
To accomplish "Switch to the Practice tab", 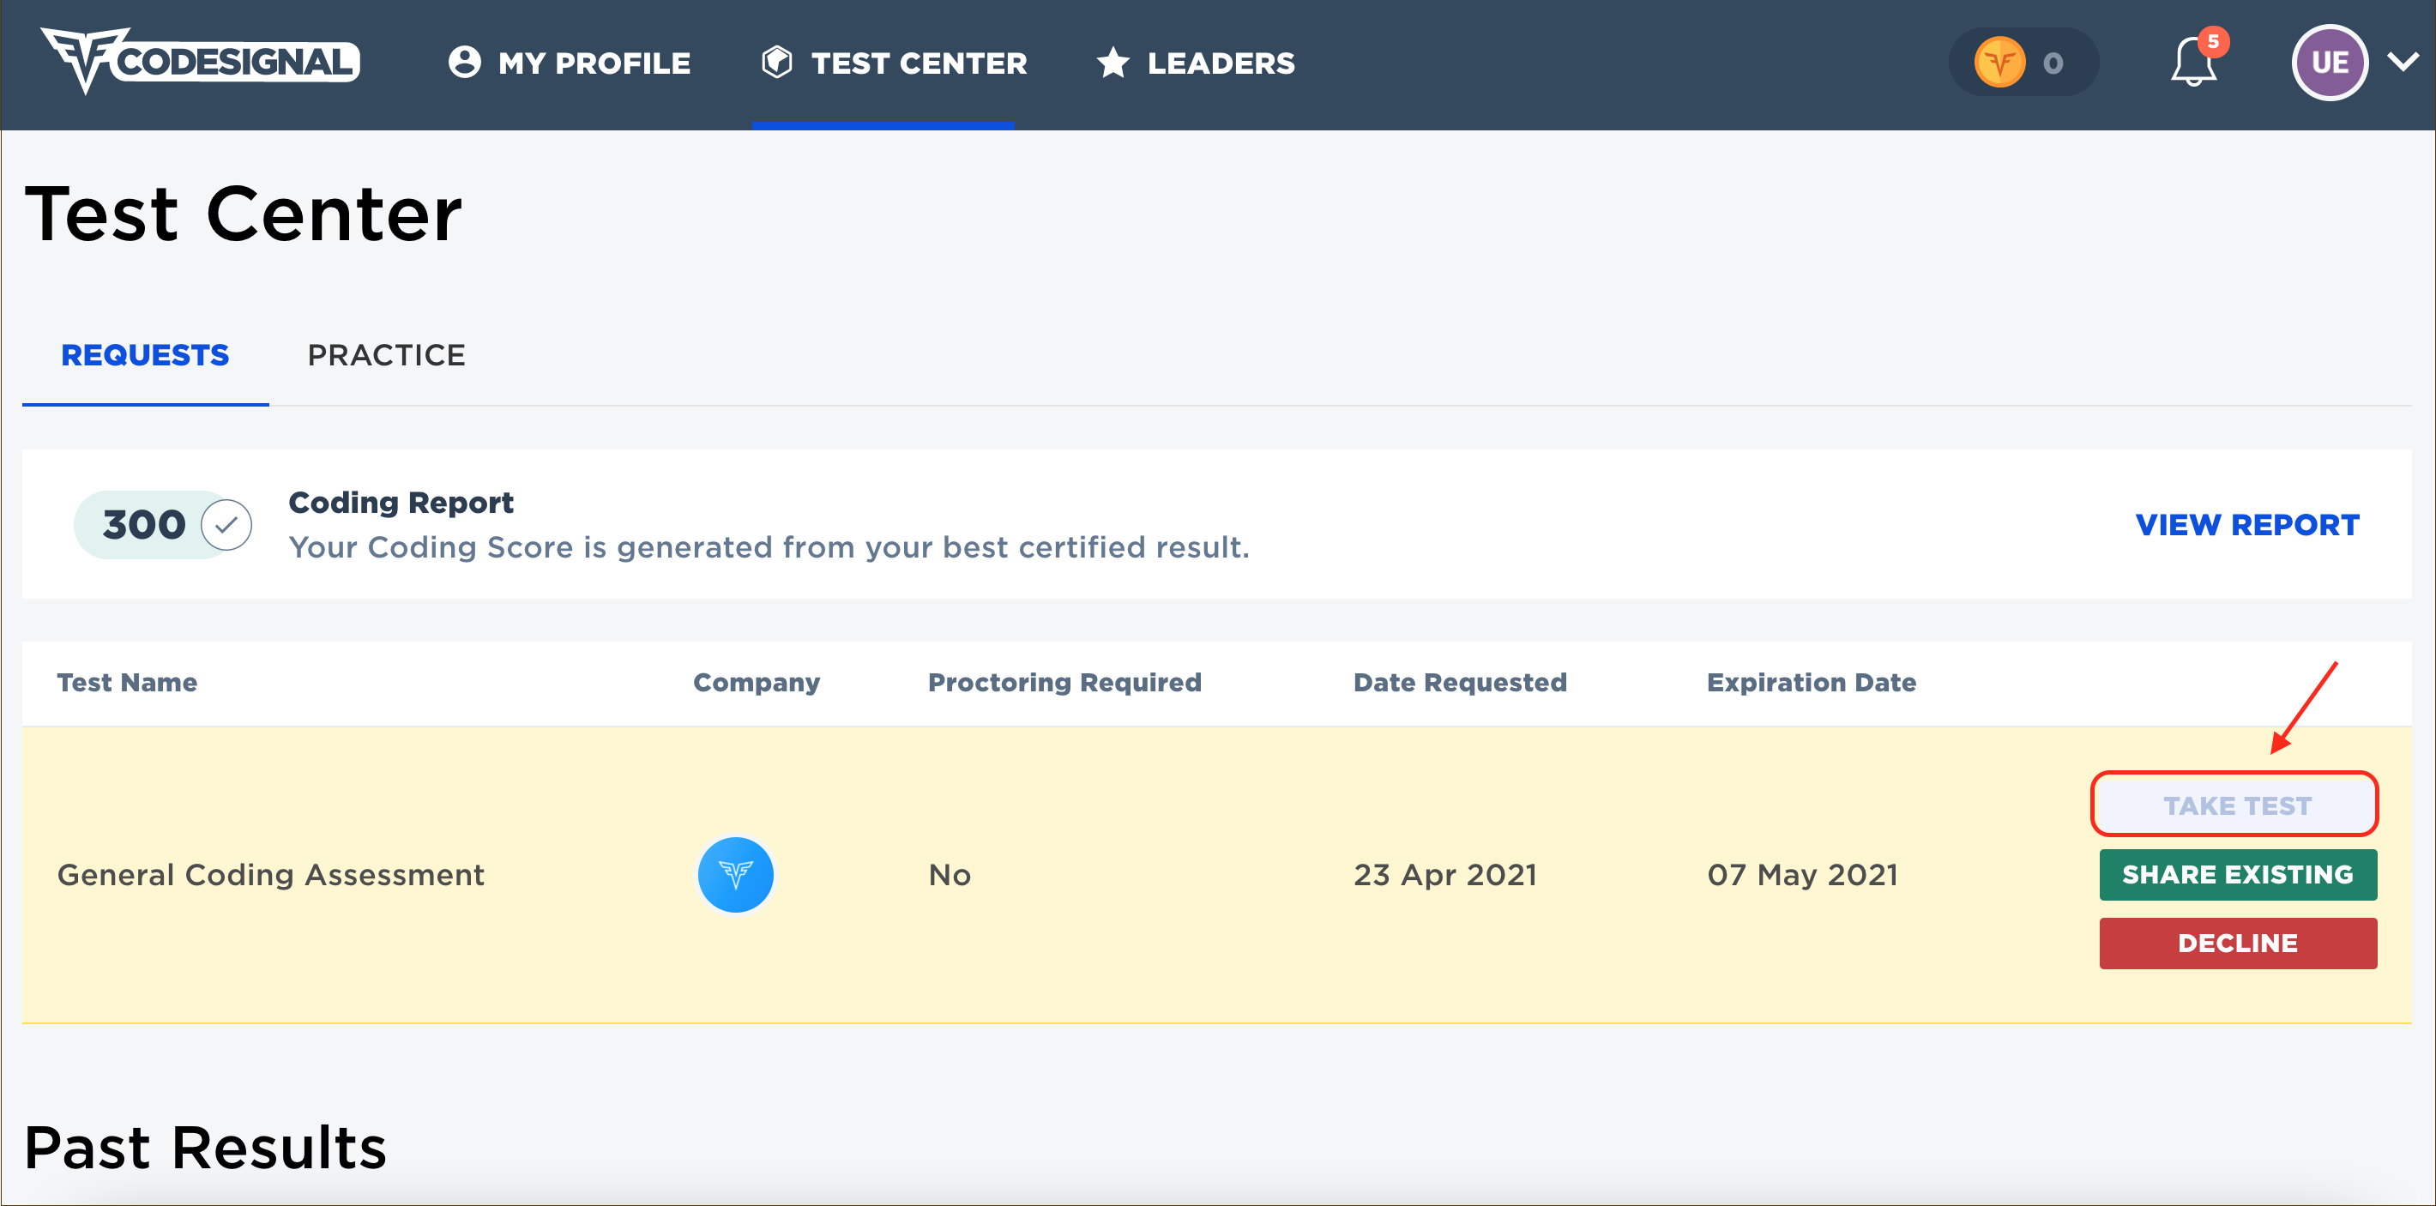I will [x=386, y=355].
